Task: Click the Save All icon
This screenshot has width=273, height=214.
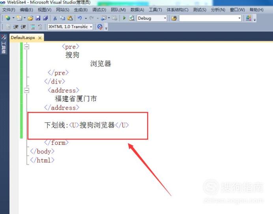Action: [45, 18]
